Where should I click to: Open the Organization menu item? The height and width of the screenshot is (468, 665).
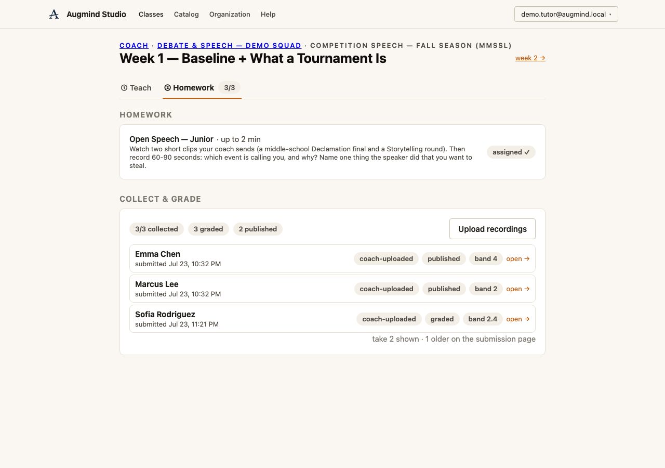coord(230,15)
